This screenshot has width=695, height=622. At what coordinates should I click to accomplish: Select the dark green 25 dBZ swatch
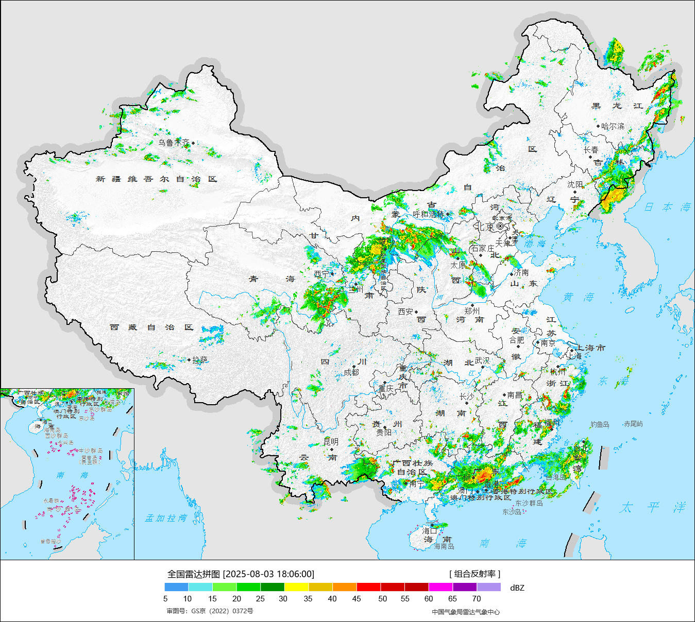point(272,587)
